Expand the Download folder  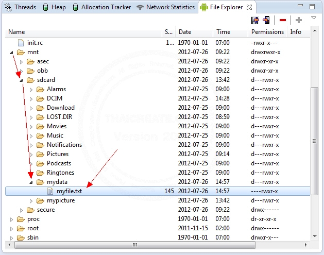31,108
